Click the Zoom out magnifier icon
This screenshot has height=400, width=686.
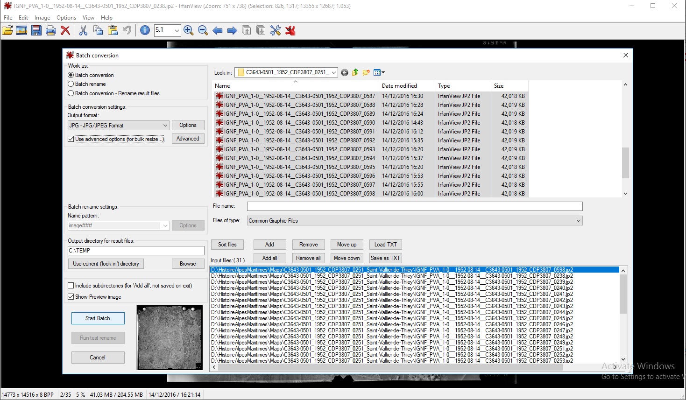[x=203, y=31]
